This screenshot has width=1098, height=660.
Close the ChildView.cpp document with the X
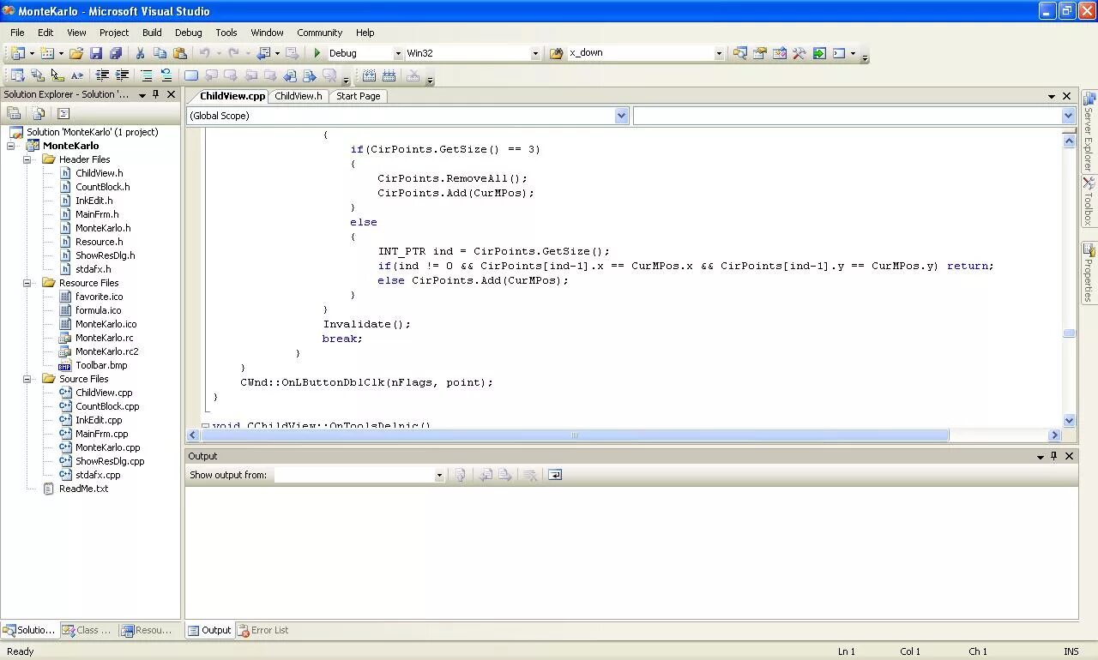(x=1067, y=96)
